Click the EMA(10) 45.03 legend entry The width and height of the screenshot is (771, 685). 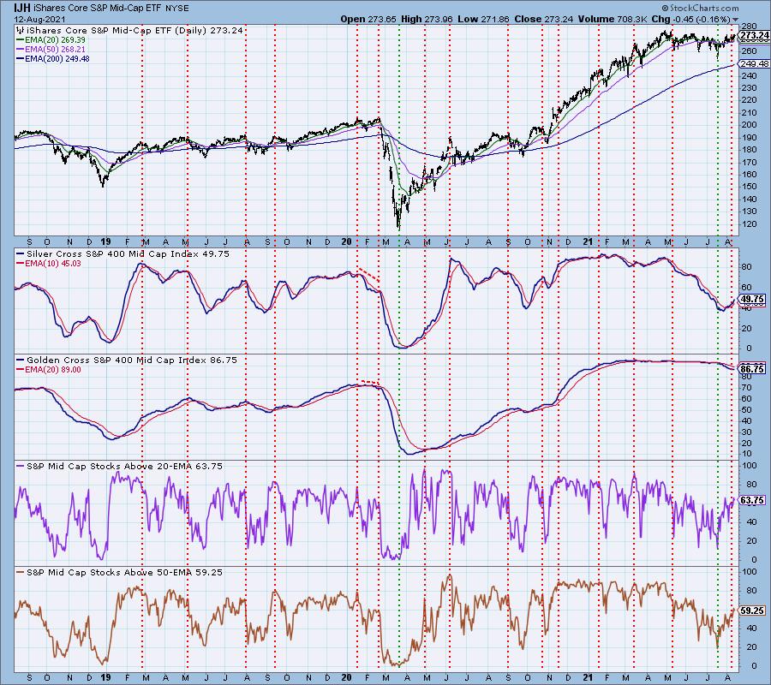coord(49,264)
